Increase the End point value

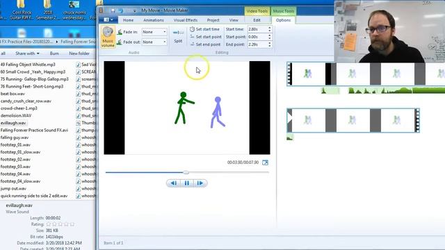point(270,43)
